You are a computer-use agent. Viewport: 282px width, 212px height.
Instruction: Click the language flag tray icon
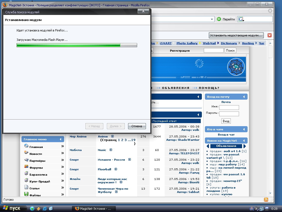point(267,209)
